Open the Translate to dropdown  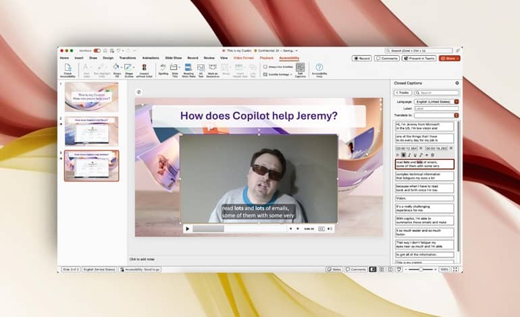pos(457,115)
